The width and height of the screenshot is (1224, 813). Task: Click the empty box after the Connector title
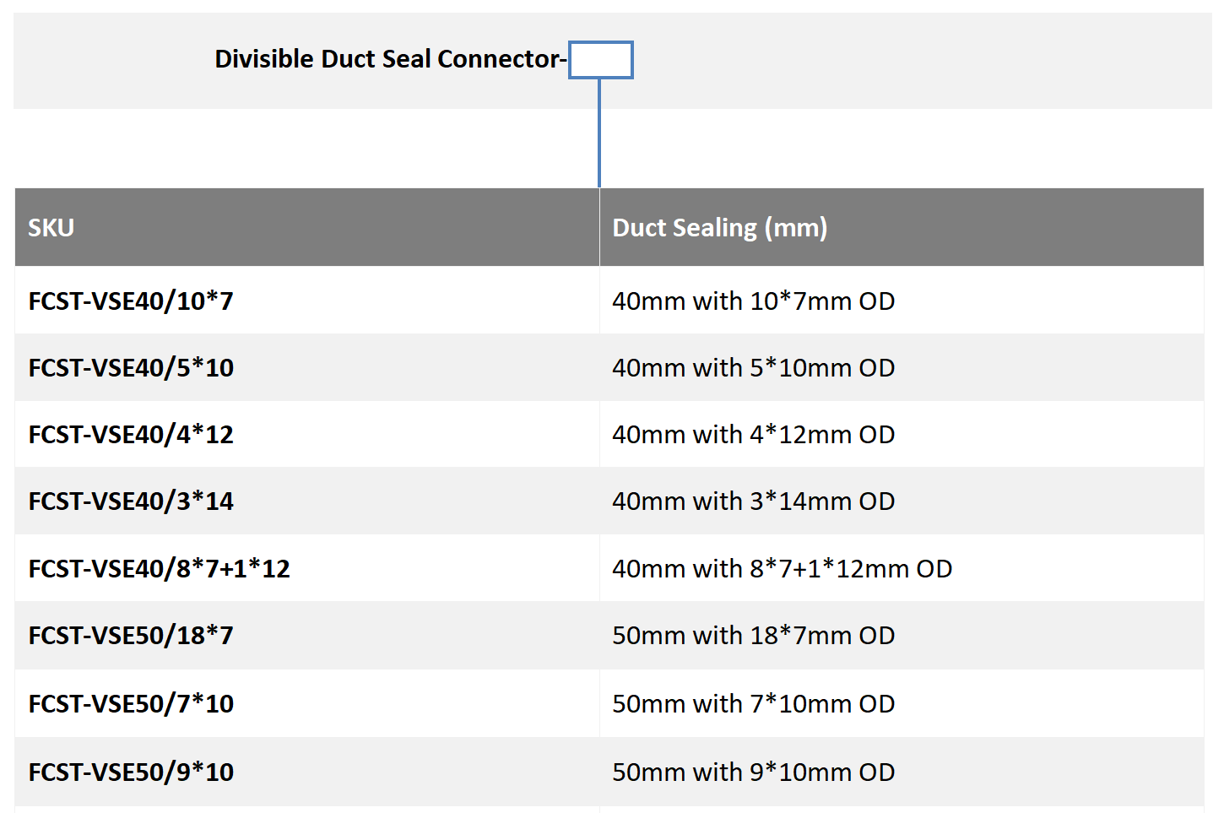[x=600, y=60]
